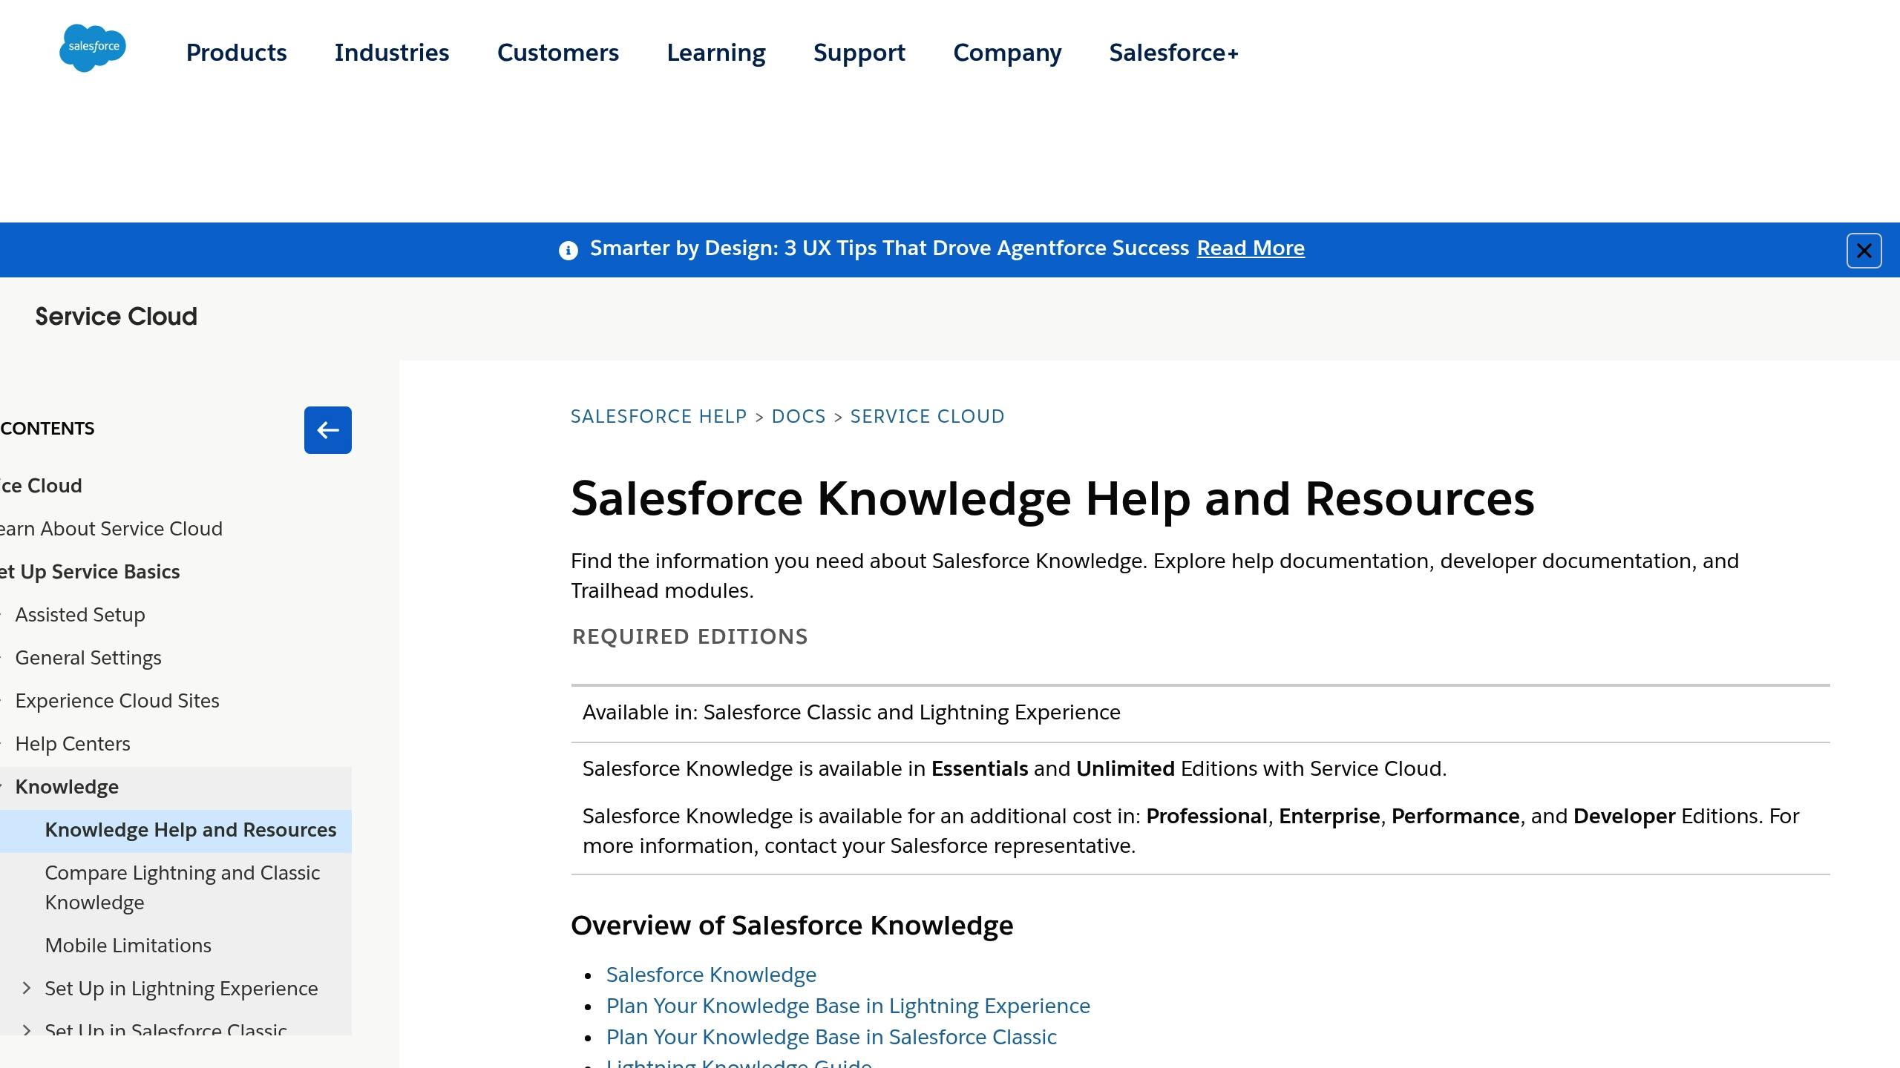Viewport: 1900px width, 1068px height.
Task: Open Learn About Service Cloud in contents
Action: tap(111, 529)
